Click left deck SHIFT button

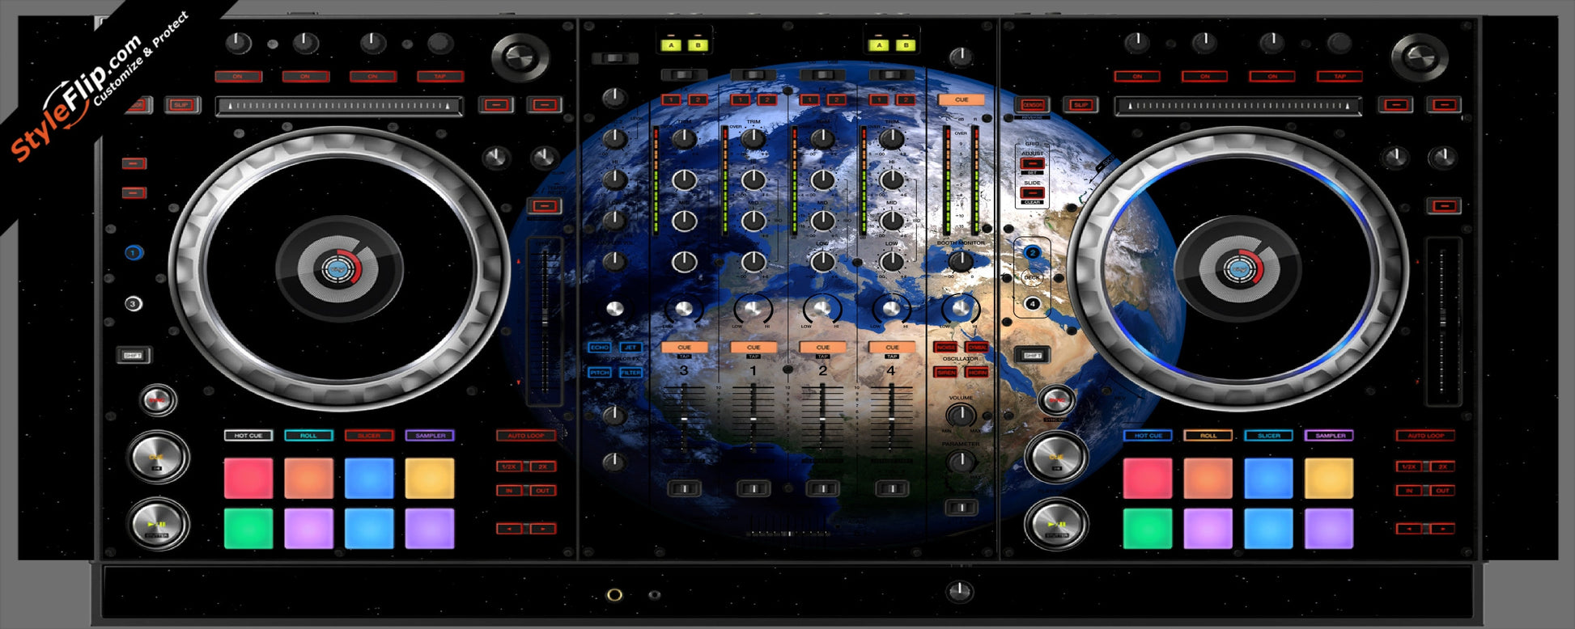134,355
